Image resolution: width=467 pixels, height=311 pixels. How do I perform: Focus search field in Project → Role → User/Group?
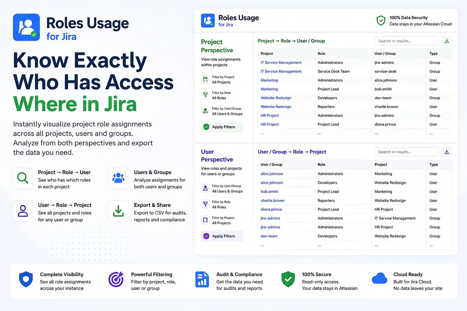406,41
